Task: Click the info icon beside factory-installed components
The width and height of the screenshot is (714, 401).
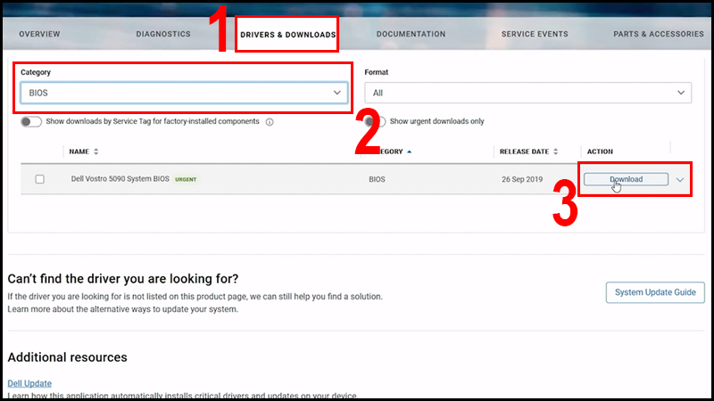Action: pyautogui.click(x=270, y=122)
